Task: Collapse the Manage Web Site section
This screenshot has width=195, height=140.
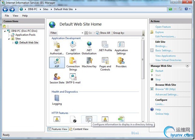Action: pos(187,66)
